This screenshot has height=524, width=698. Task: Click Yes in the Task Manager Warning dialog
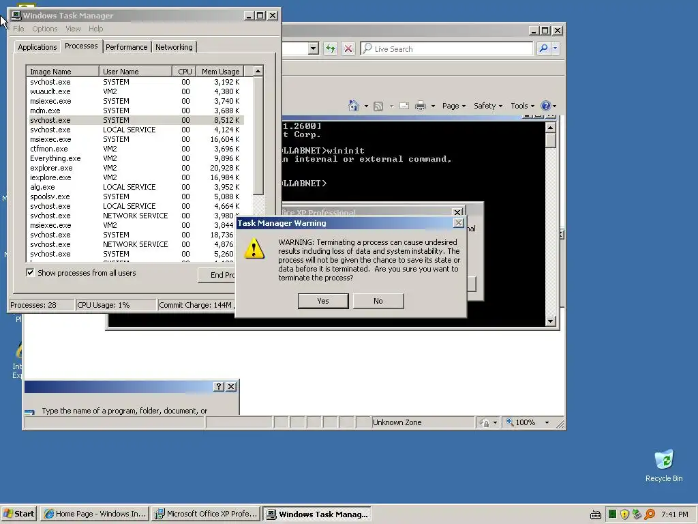pos(323,301)
